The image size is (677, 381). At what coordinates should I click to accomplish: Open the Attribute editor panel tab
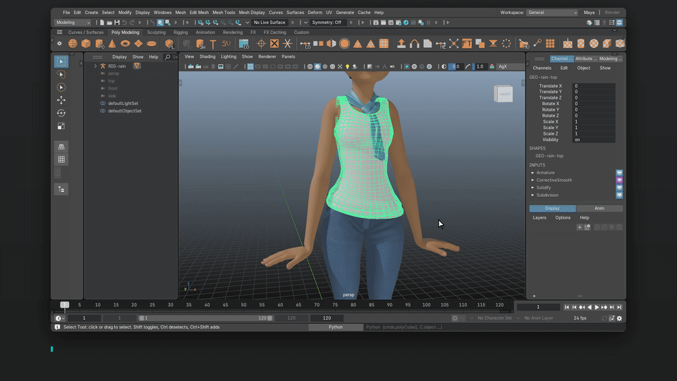click(x=586, y=59)
